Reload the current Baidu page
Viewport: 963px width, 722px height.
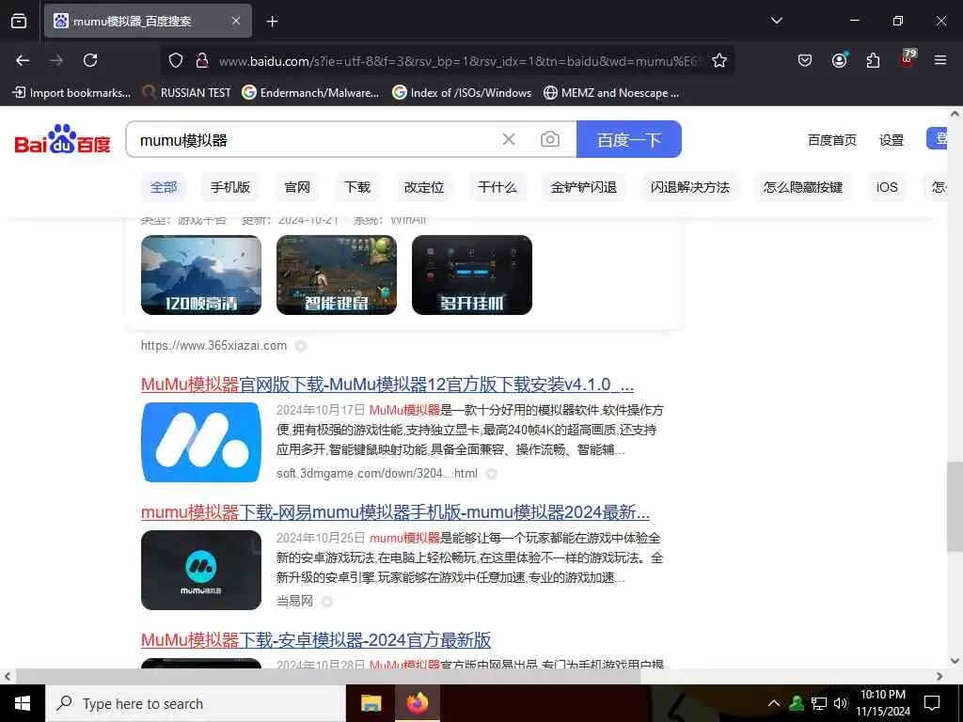coord(90,60)
